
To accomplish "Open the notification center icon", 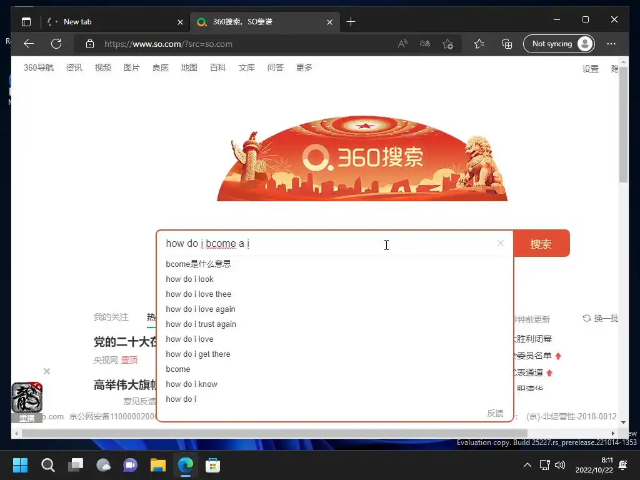I will tap(623, 465).
